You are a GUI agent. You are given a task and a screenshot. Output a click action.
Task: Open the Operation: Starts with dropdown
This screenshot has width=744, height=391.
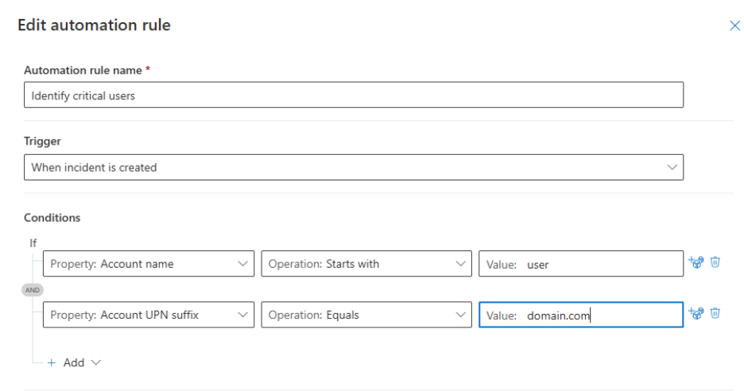coord(366,264)
